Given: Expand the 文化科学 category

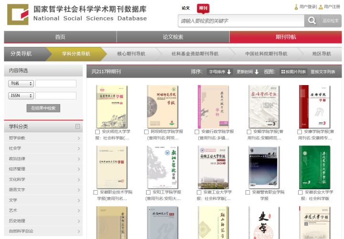Looking at the screenshot, I should (x=43, y=179).
